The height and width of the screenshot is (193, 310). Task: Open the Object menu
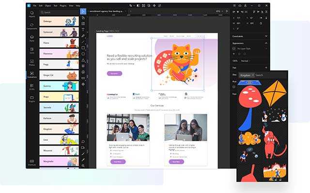(48, 5)
